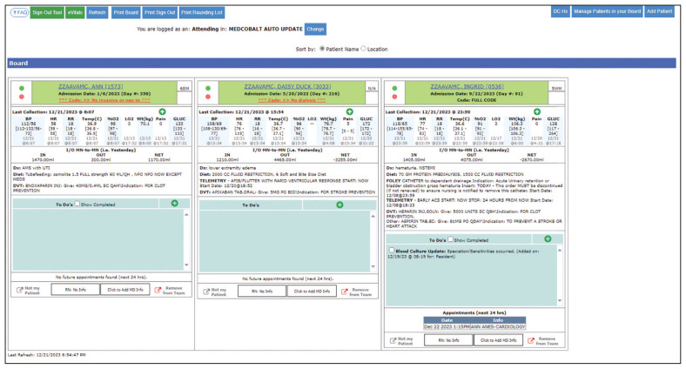
Task: Check off Blood Culture Update to-do
Action: click(x=392, y=251)
